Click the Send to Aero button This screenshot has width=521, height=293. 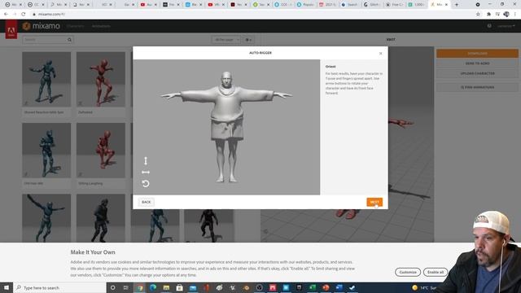point(477,63)
